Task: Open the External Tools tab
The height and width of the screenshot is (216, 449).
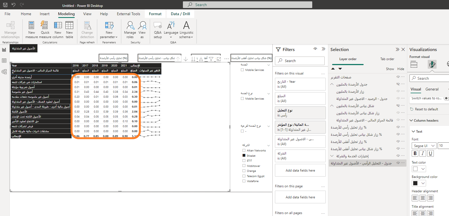Action: coord(128,14)
